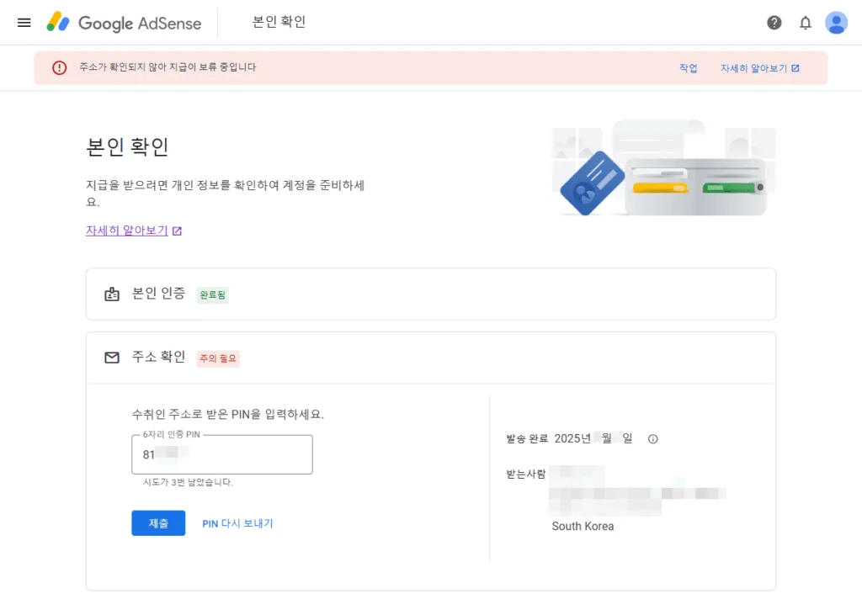
Task: Open the notifications bell icon
Action: coord(806,23)
